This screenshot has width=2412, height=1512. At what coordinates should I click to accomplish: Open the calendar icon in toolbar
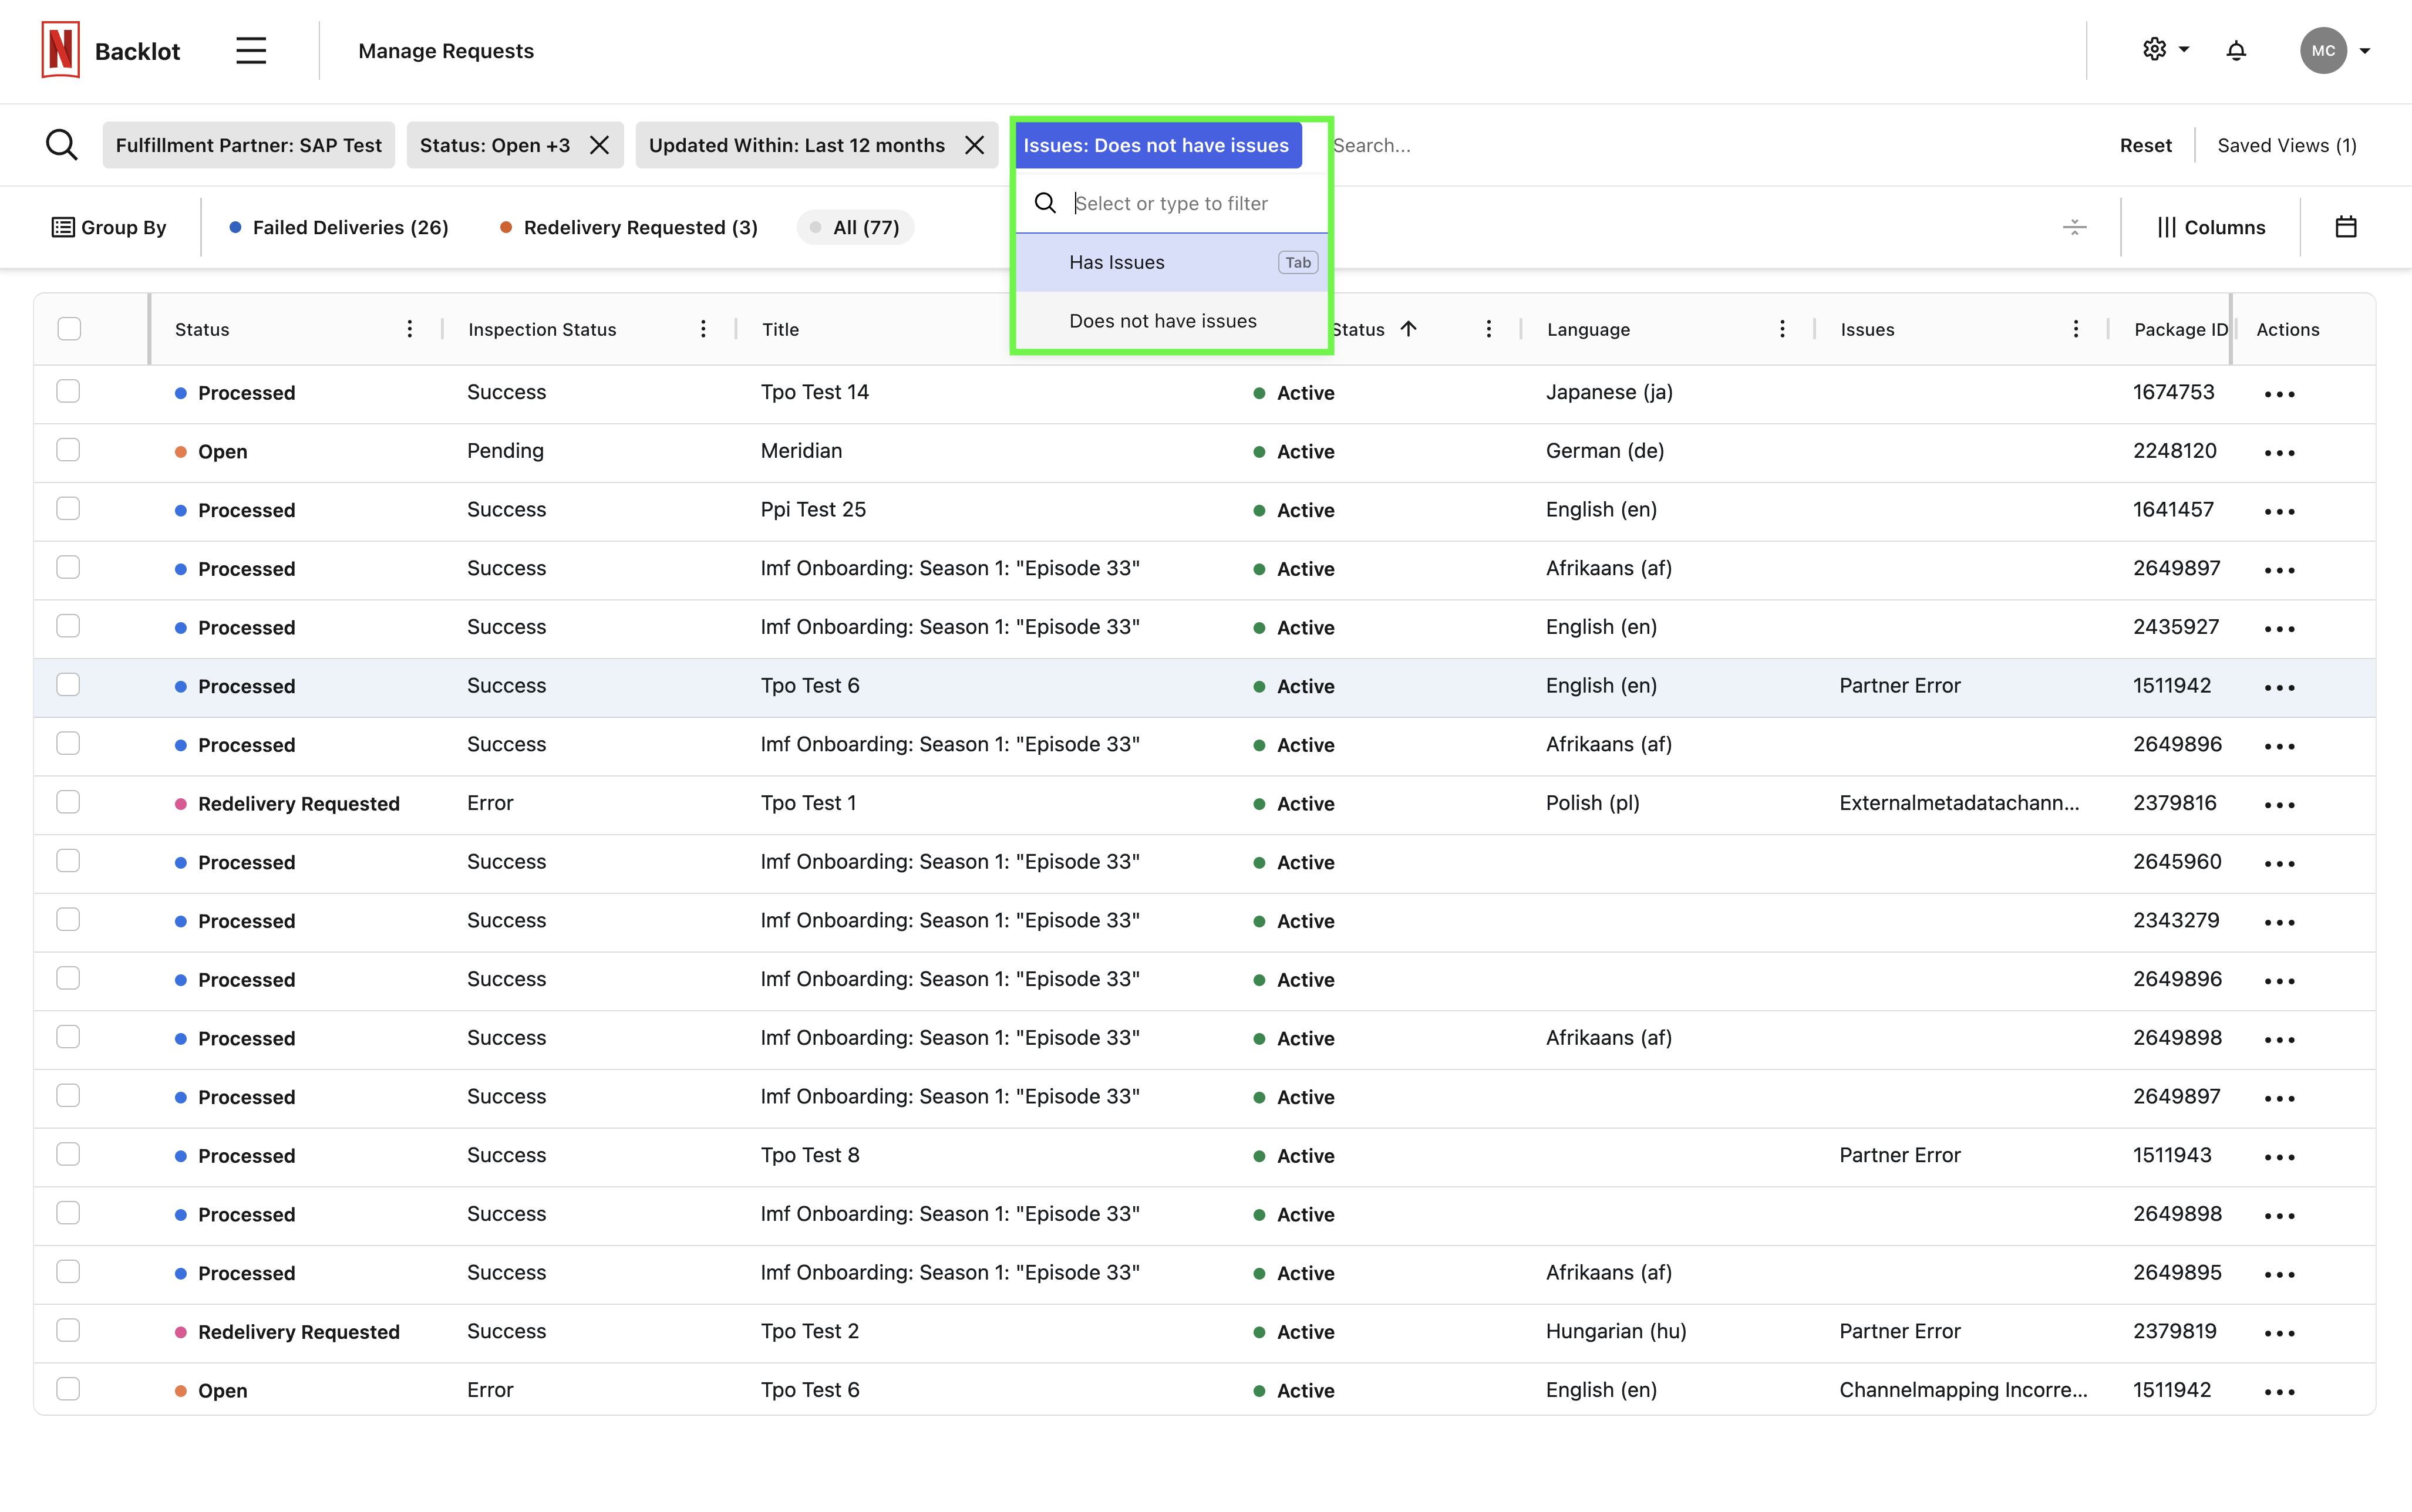pos(2345,227)
